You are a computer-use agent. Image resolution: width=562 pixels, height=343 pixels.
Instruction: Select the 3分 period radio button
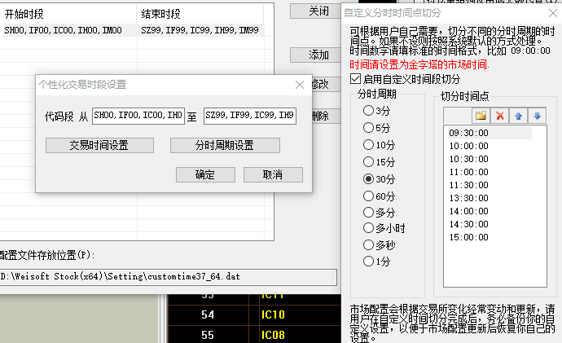coord(368,110)
